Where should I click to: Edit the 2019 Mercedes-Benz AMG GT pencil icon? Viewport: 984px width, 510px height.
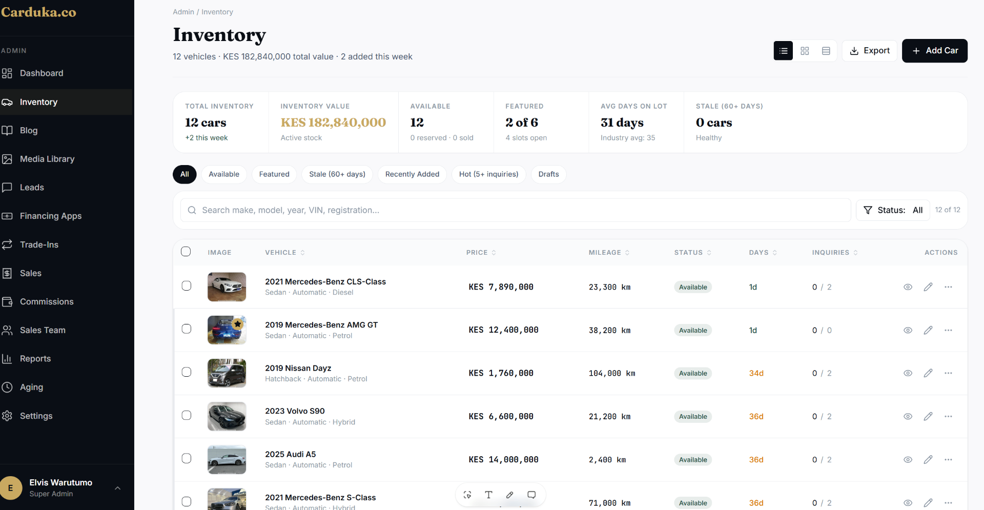928,330
